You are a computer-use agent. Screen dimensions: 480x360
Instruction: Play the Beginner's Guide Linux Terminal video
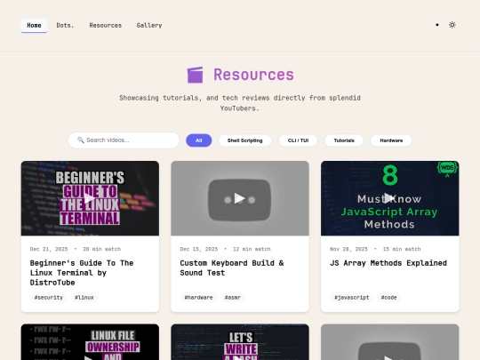[x=90, y=198]
